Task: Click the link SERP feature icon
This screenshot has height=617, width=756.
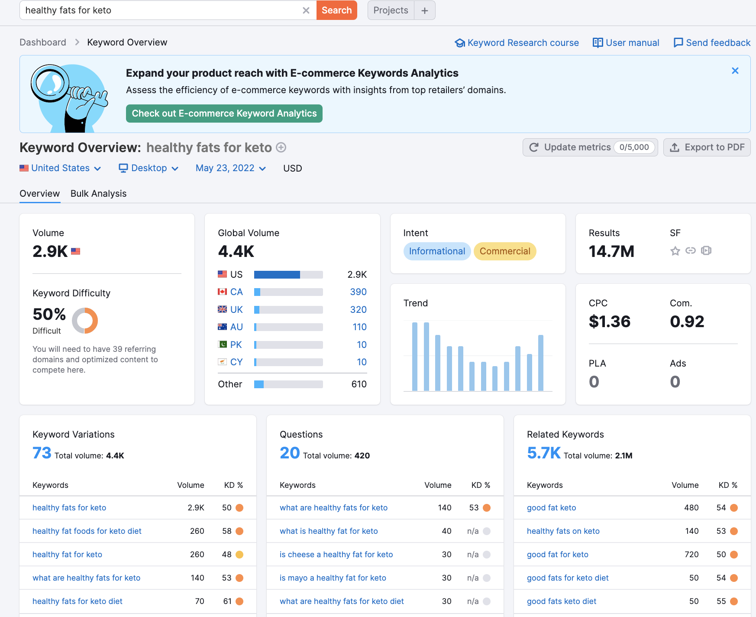Action: click(x=691, y=251)
